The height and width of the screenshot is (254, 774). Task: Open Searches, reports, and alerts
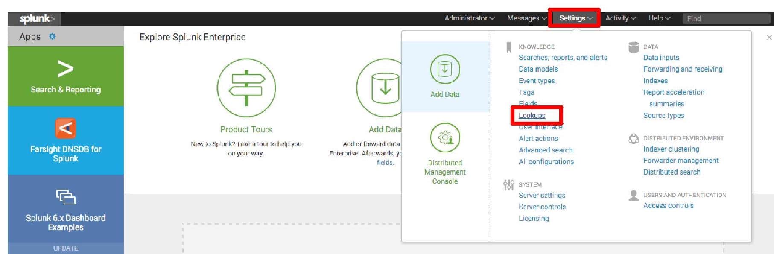[563, 58]
